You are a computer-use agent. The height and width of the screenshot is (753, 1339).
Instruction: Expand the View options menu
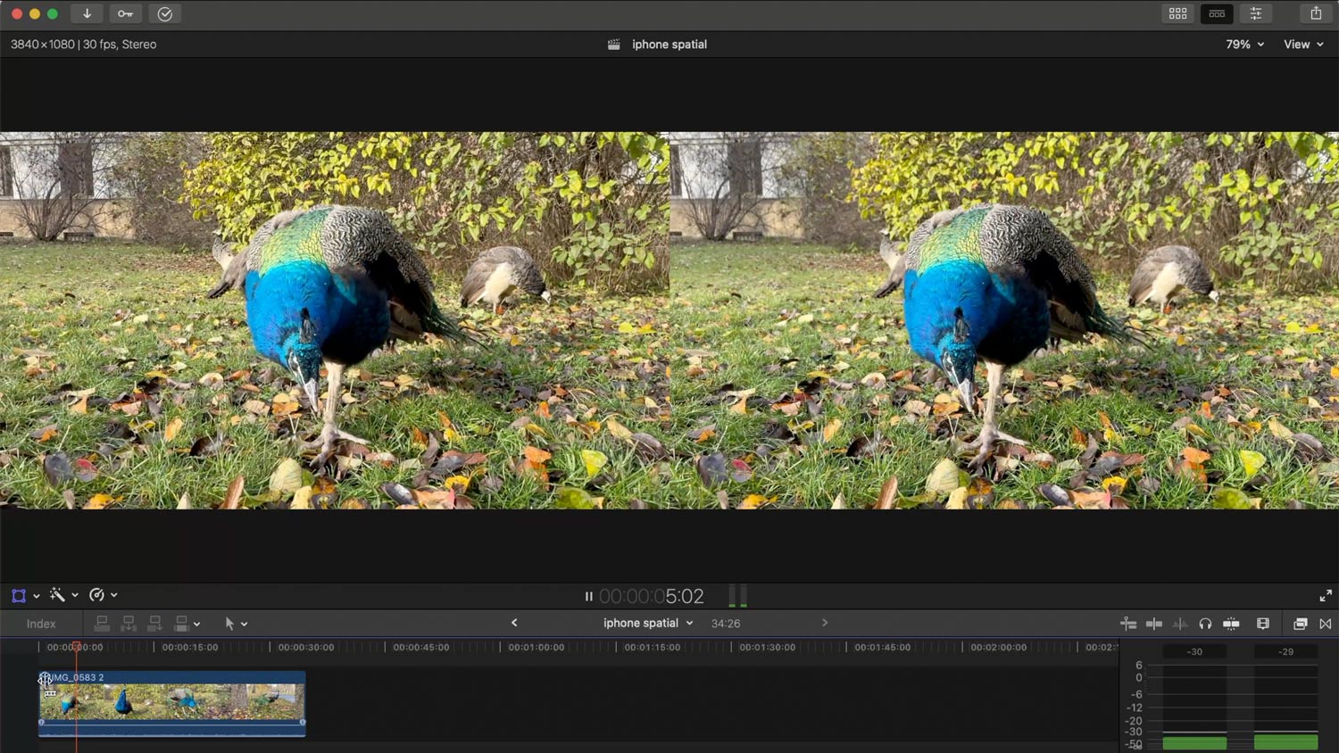[x=1303, y=44]
